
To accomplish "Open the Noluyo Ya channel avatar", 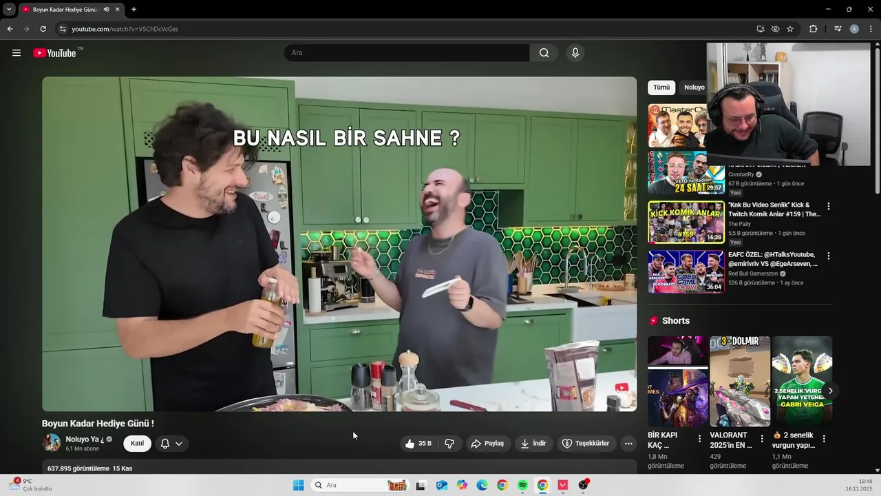I will [52, 443].
